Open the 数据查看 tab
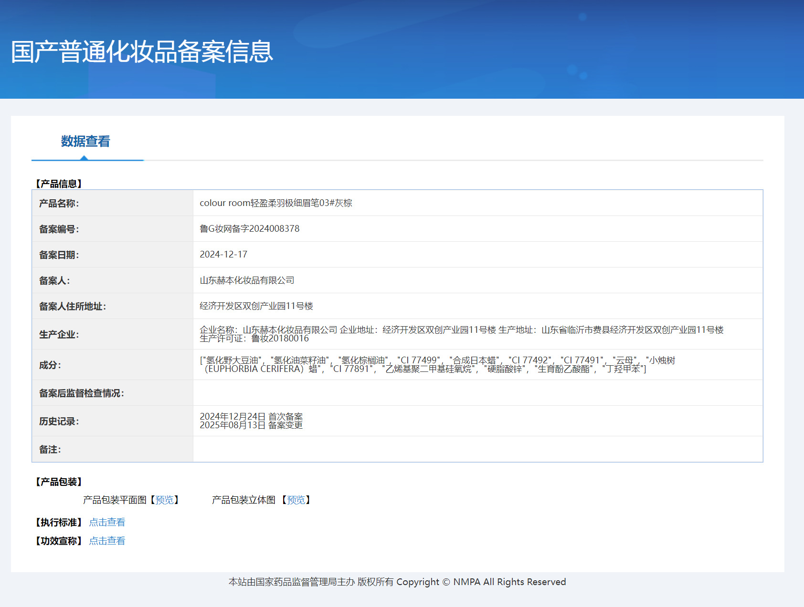804x607 pixels. click(85, 142)
